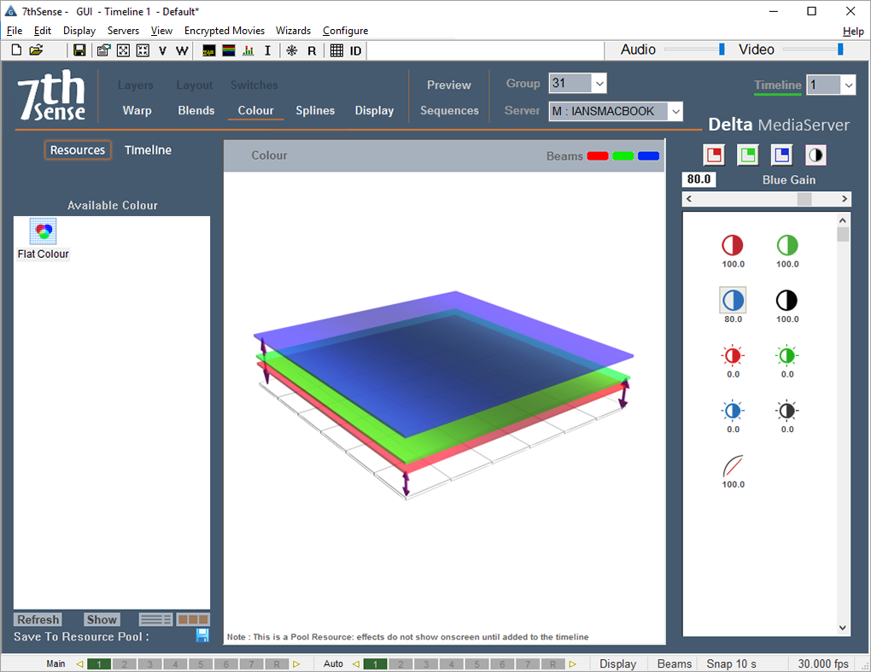Select the Resources button
The height and width of the screenshot is (672, 871).
click(78, 150)
